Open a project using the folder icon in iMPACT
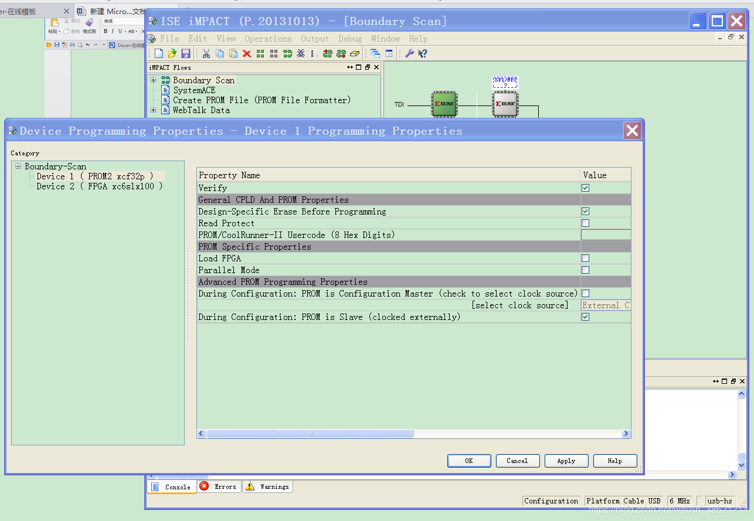The image size is (754, 521). 172,53
